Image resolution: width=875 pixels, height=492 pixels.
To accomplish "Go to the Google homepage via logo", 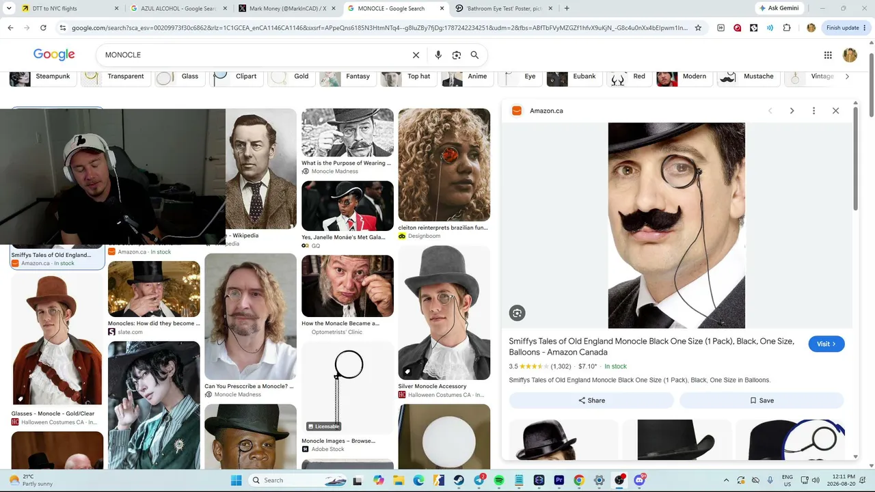I will pyautogui.click(x=54, y=55).
